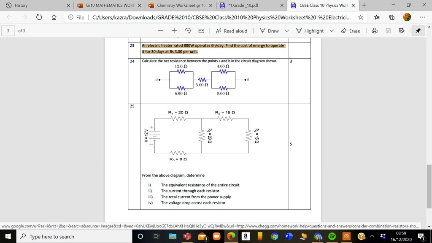This screenshot has width=432, height=243.
Task: Click Zoom in on the PDF
Action: (x=174, y=30)
